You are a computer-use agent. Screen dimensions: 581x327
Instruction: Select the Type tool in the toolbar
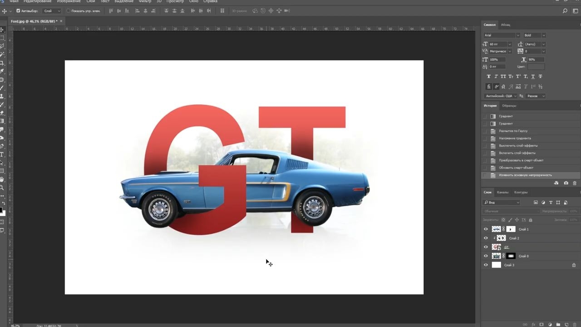point(2,154)
